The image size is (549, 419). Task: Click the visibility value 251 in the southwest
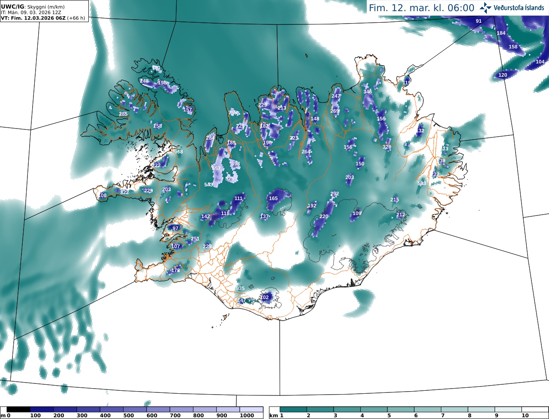[195, 239]
